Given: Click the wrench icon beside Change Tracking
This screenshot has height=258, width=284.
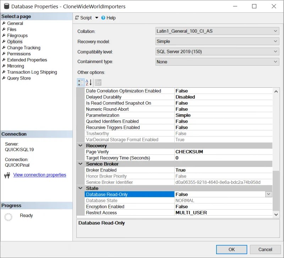Looking at the screenshot, I should pyautogui.click(x=4, y=48).
